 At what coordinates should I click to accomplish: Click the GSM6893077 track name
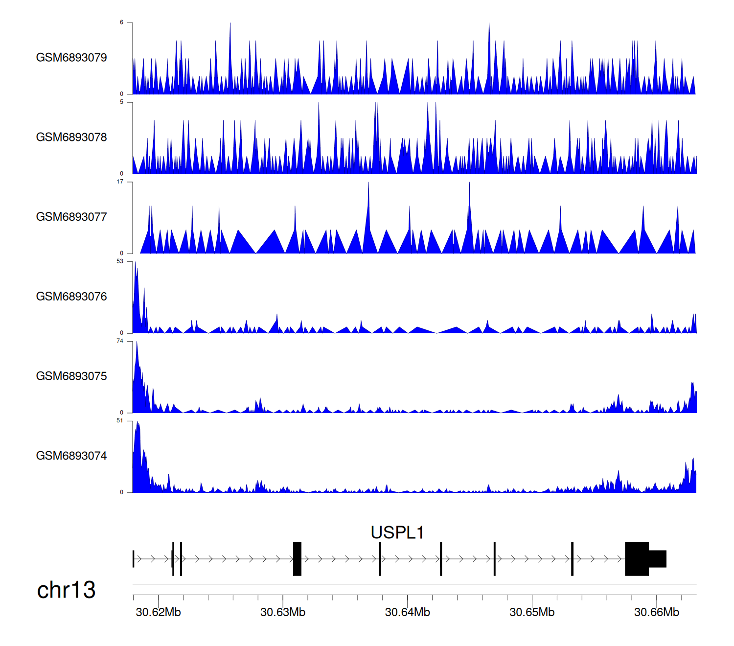pyautogui.click(x=71, y=217)
